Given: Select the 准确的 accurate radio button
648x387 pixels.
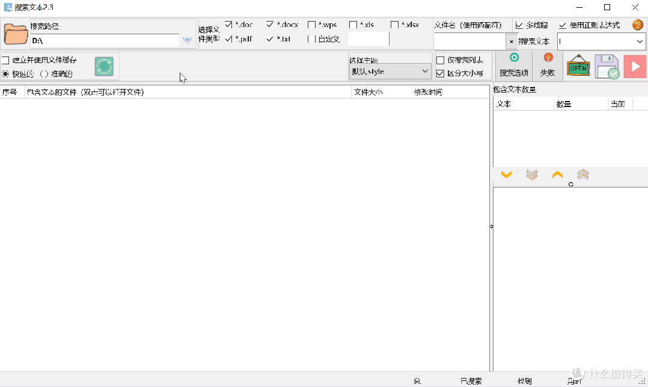Looking at the screenshot, I should pyautogui.click(x=44, y=74).
